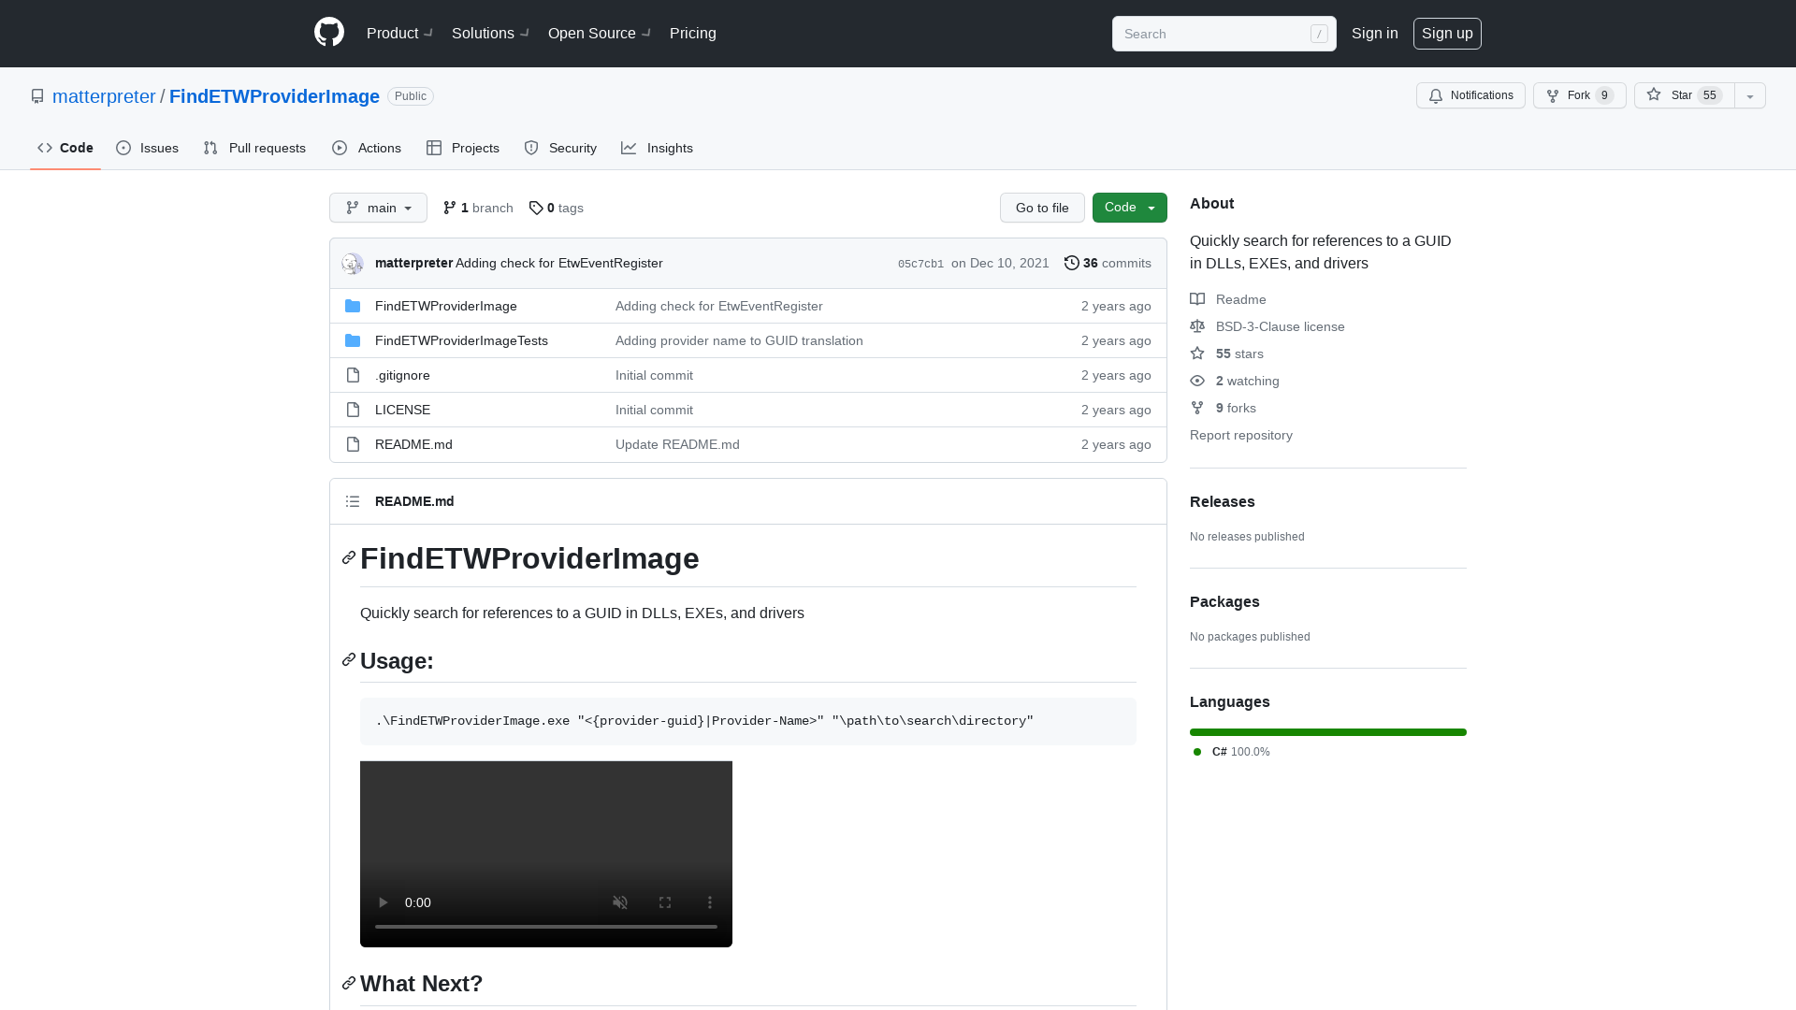This screenshot has height=1010, width=1796.
Task: Open the GitHub home logo
Action: [329, 33]
